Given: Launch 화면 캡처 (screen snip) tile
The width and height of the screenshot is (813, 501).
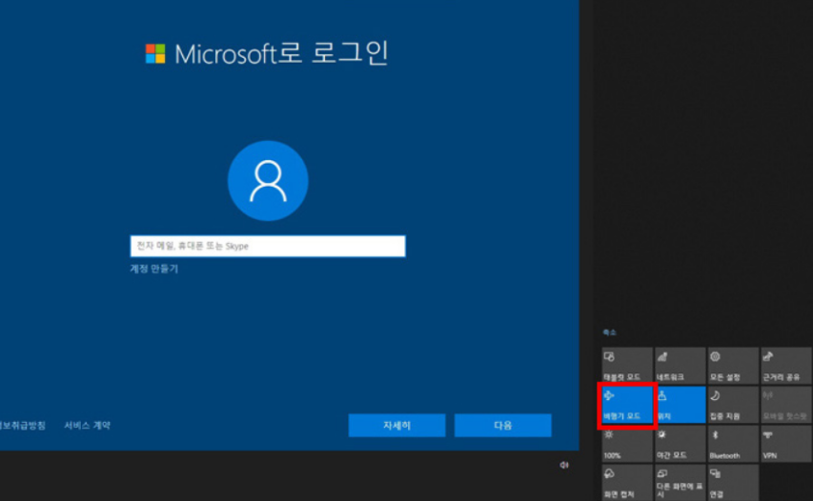Looking at the screenshot, I should coord(627,483).
